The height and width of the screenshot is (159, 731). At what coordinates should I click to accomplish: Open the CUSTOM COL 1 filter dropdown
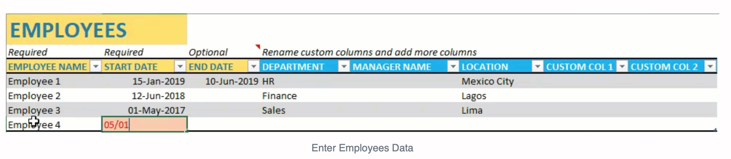coord(622,66)
